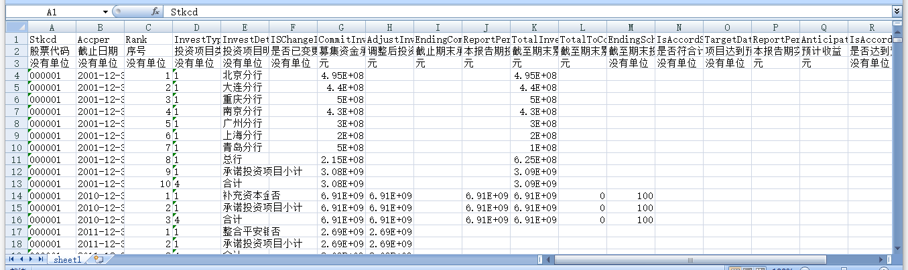908x270 pixels.
Task: Select the cell containing 南京分行
Action: 245,112
